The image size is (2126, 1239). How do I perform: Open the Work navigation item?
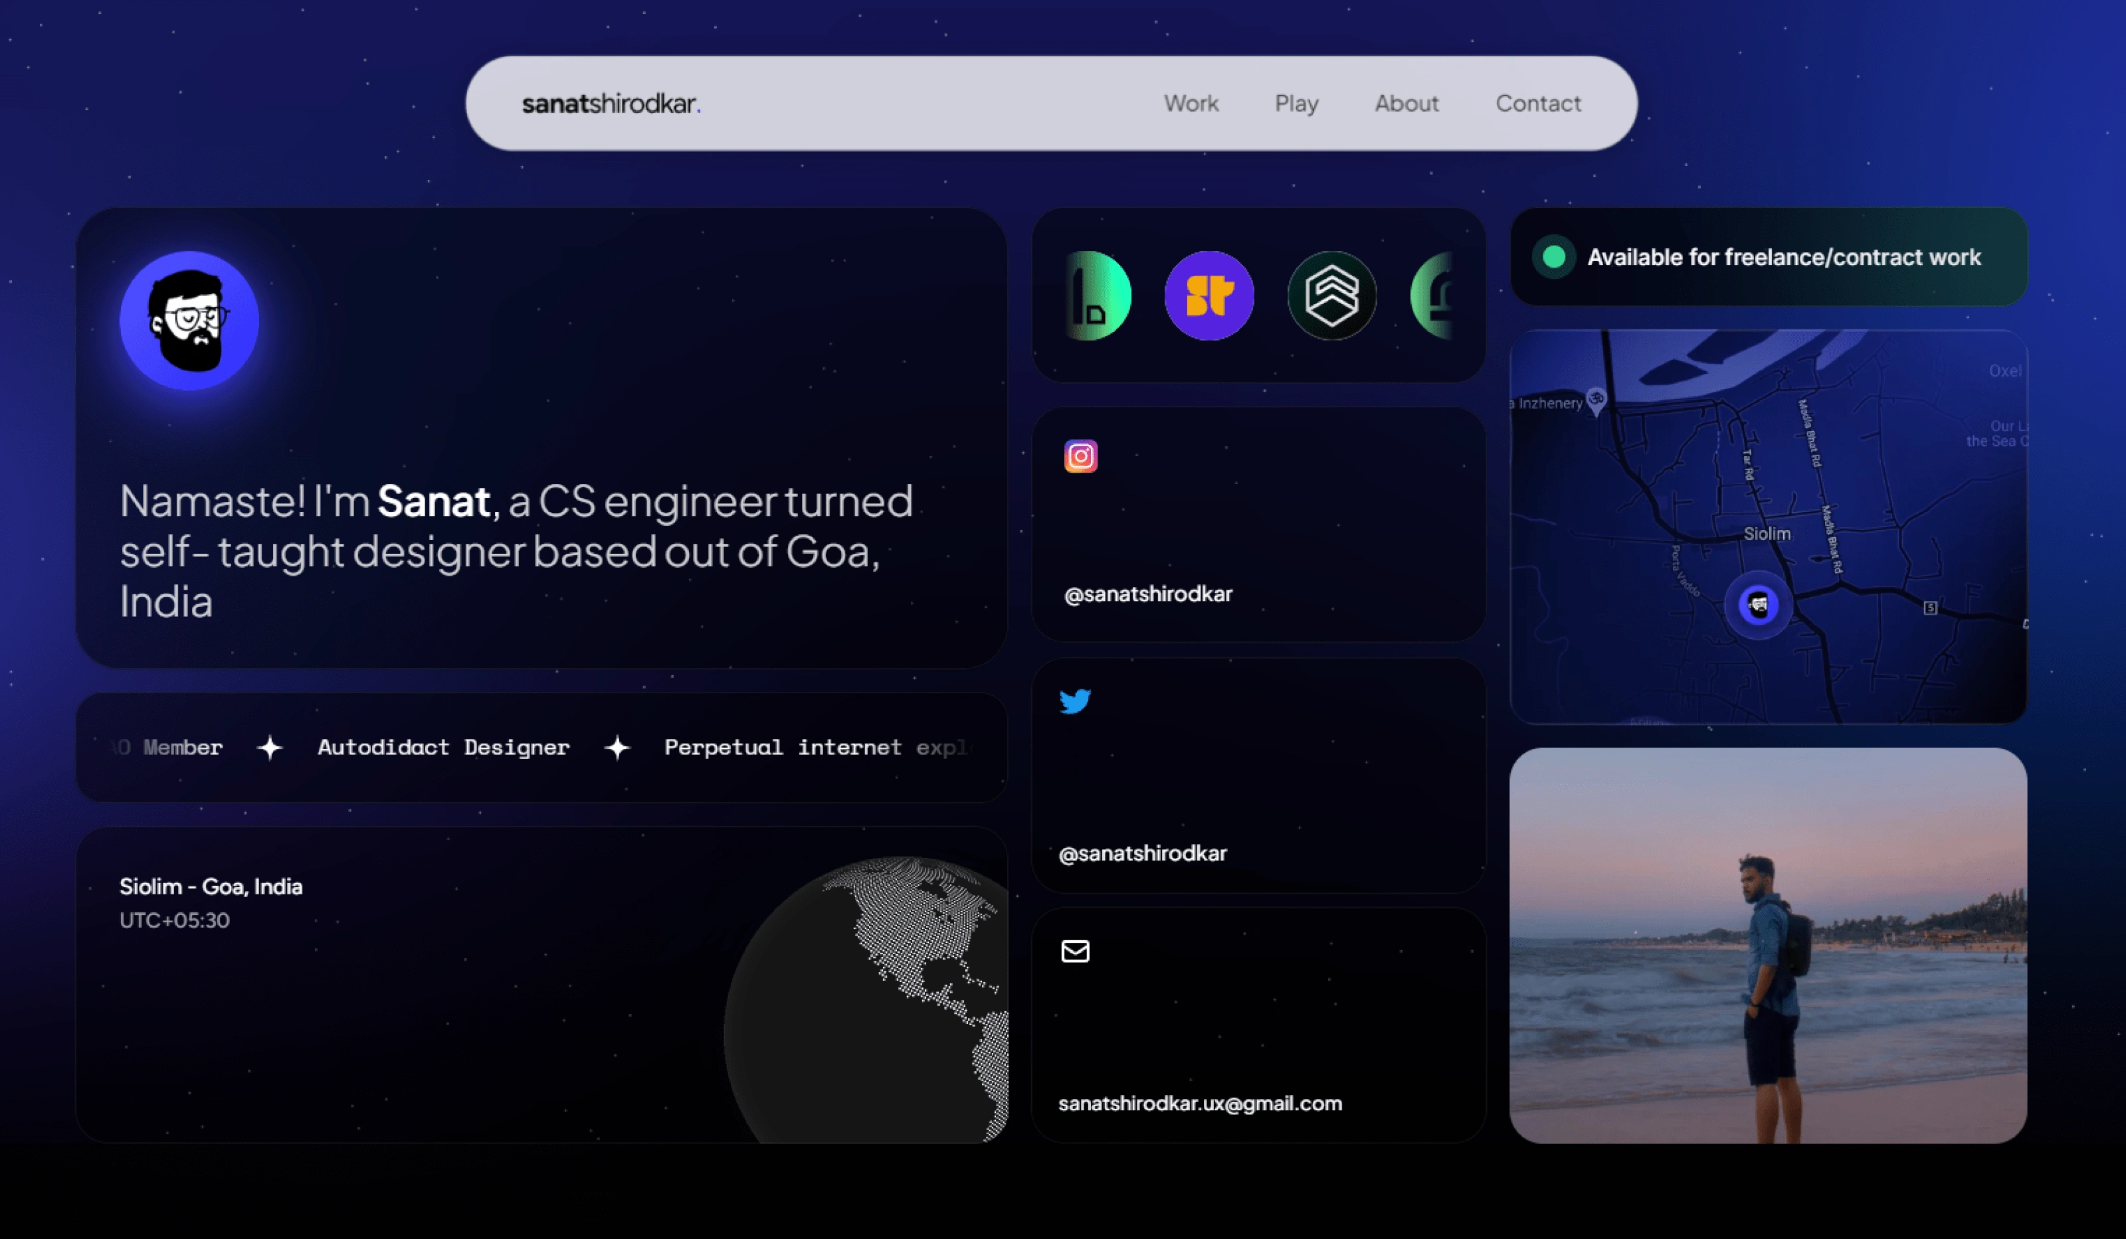point(1191,104)
